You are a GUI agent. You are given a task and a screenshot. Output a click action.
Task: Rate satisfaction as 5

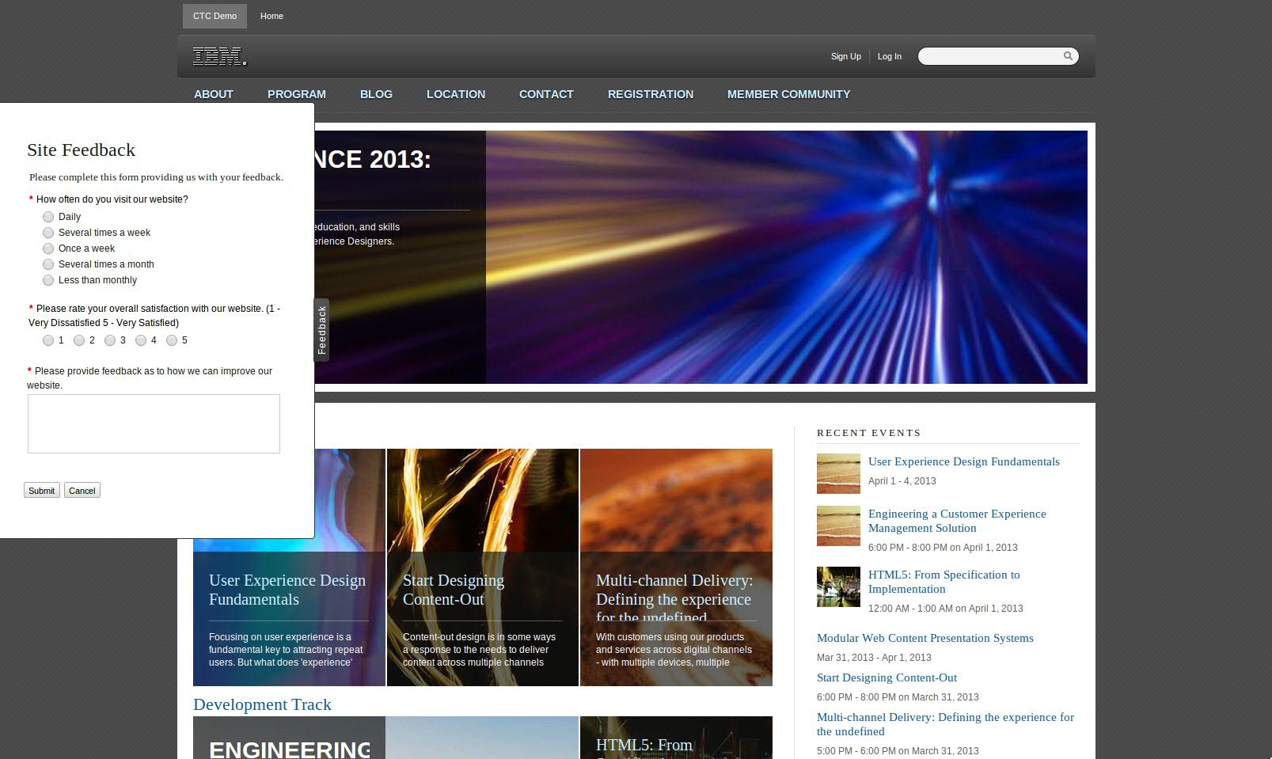click(172, 340)
